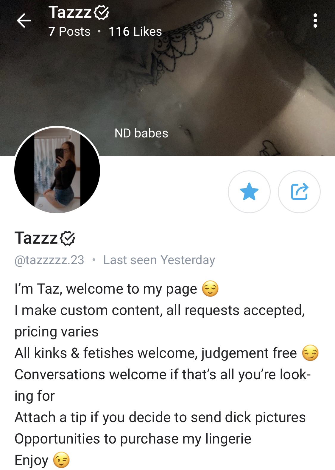Select the 7 Posts counter

69,32
